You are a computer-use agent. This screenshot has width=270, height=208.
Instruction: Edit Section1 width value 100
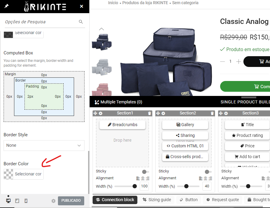pyautogui.click(x=144, y=186)
